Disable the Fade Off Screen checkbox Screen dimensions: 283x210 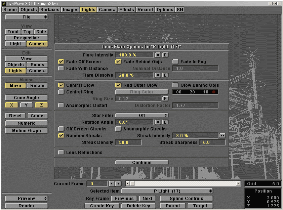click(61, 62)
